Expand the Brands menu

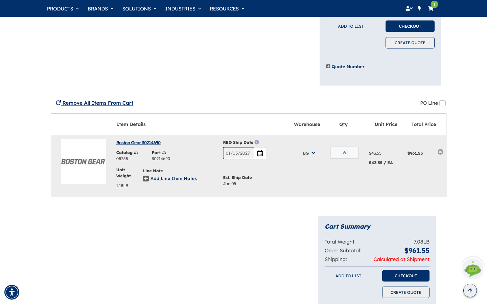coord(100,8)
